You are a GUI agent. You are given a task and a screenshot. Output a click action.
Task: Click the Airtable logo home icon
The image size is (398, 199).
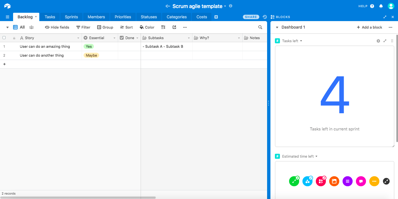tap(7, 6)
